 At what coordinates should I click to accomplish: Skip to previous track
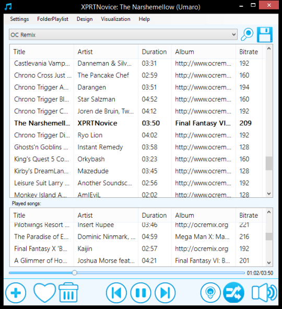[x=116, y=293]
